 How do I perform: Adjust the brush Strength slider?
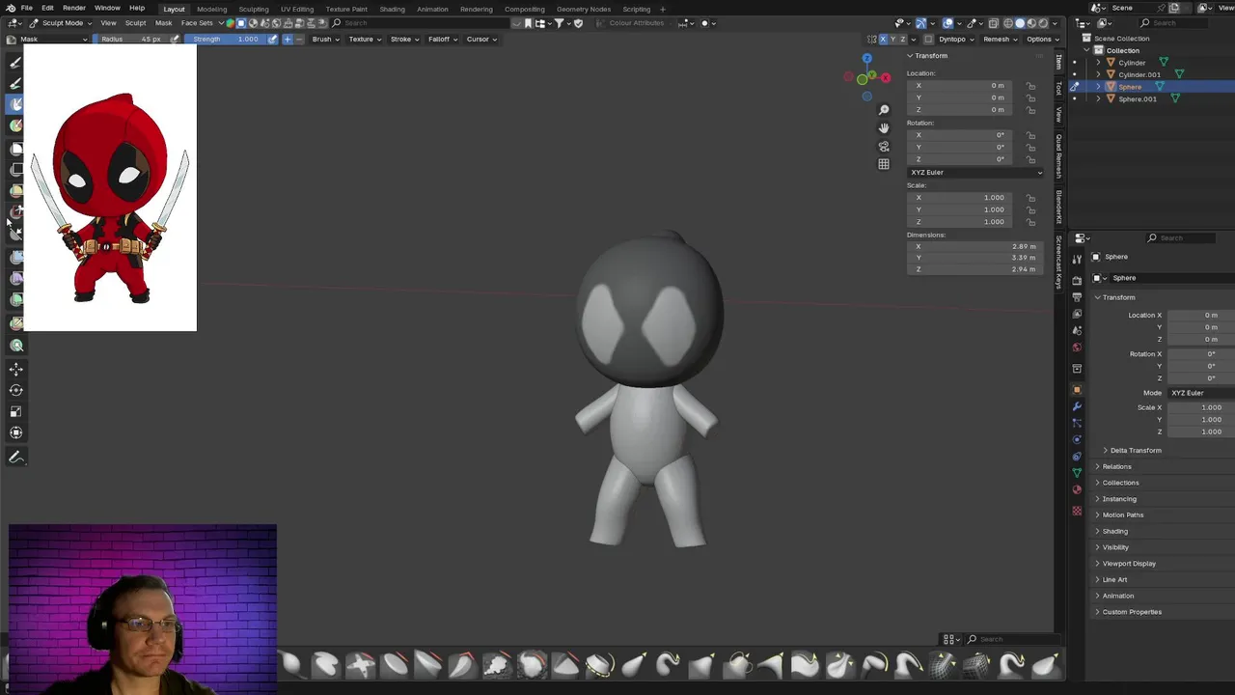[225, 39]
